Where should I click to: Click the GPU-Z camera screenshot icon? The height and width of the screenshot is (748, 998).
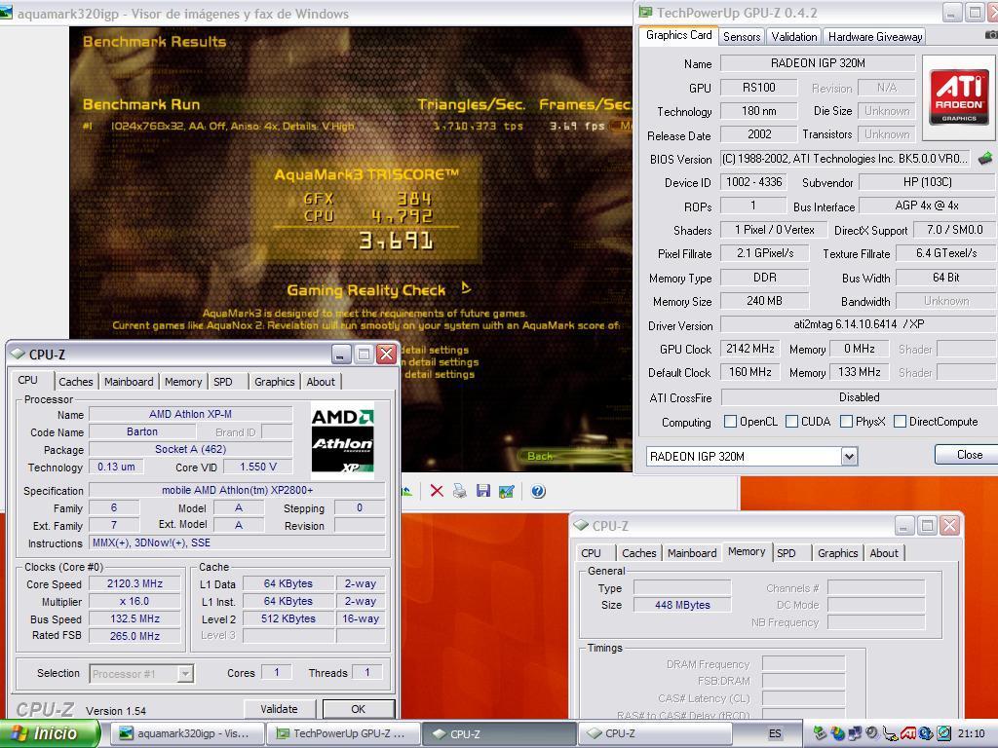coord(991,36)
